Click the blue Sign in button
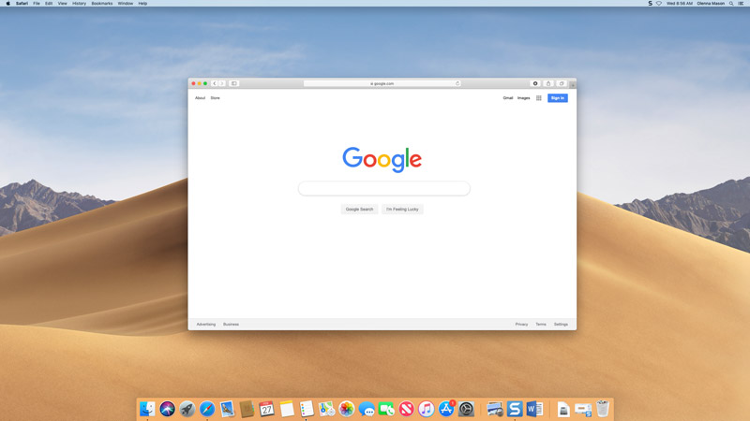Screen dimensions: 750x421 click(558, 98)
